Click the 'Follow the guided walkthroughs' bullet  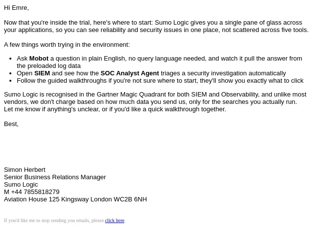coord(160,81)
